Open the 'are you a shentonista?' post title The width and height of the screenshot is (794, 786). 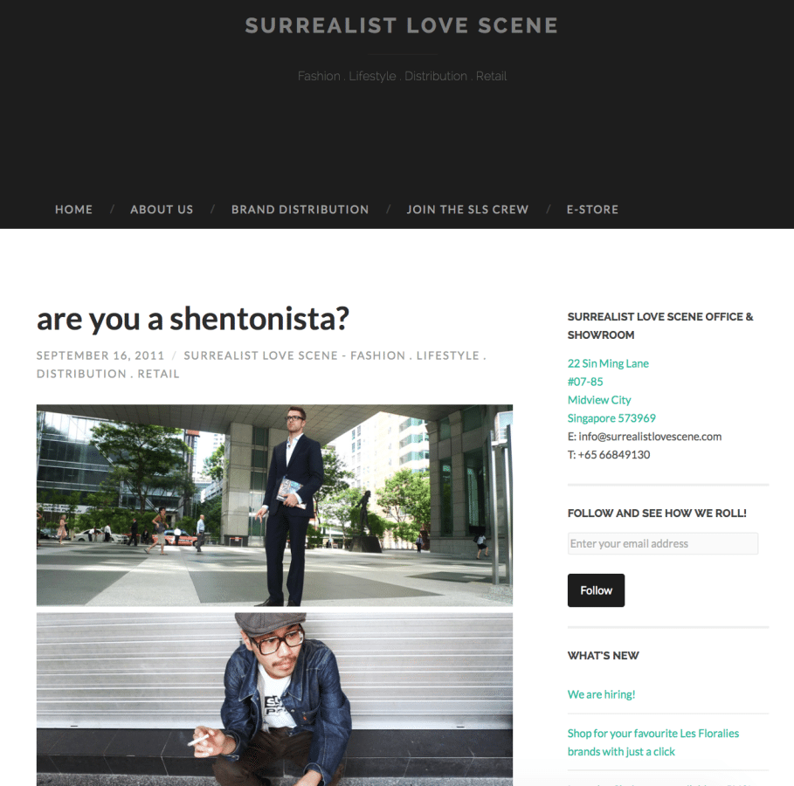pyautogui.click(x=193, y=319)
